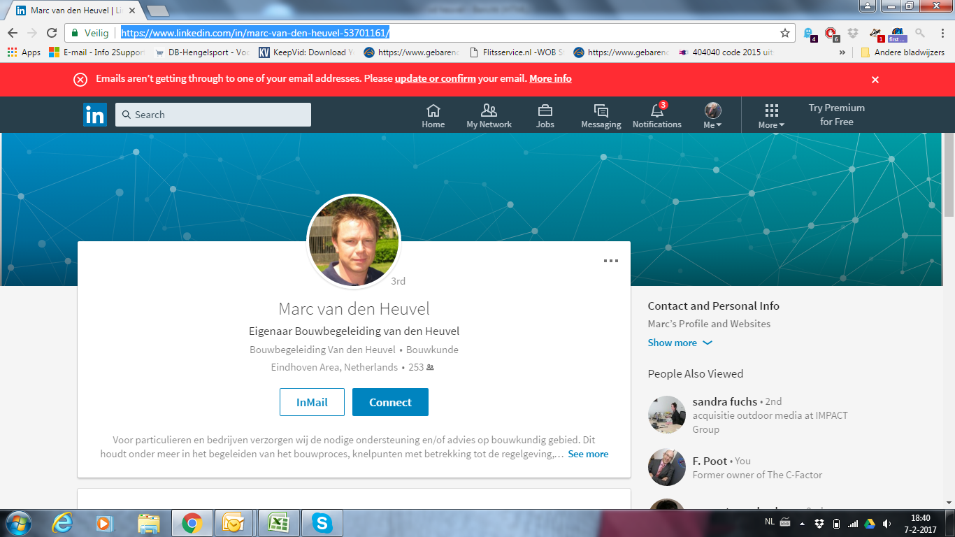This screenshot has height=537, width=955.
Task: Click the AdBlock stop-hand extension icon
Action: pyautogui.click(x=831, y=33)
